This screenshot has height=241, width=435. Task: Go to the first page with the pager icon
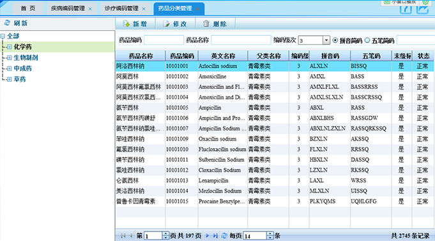(x=123, y=236)
